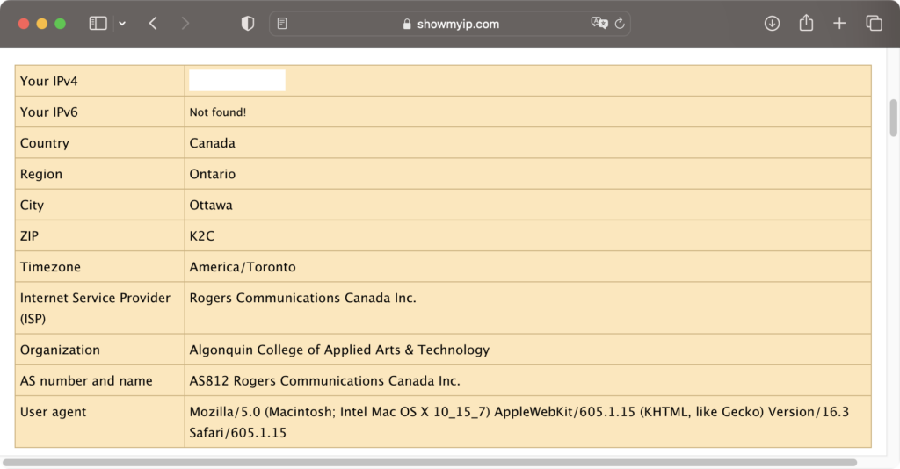Screen dimensions: 900x469
Task: Click the 'AS number and name' label
Action: click(x=86, y=380)
